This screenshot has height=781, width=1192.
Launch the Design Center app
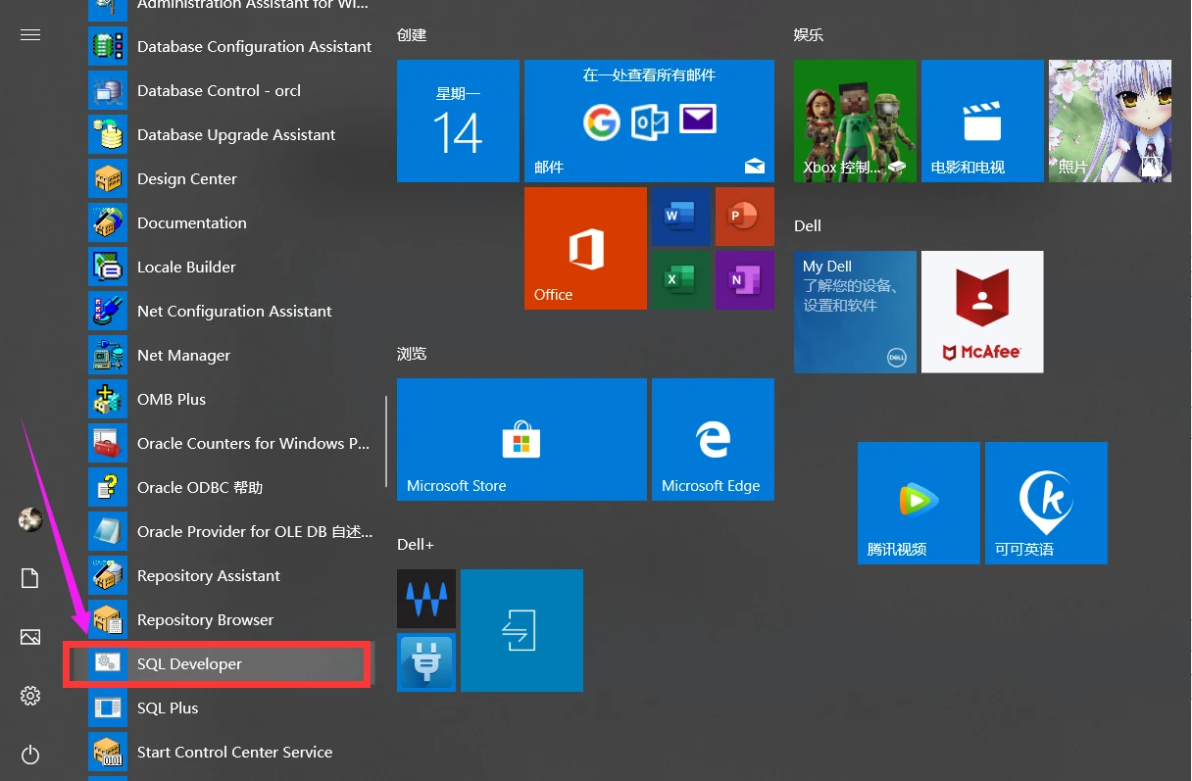tap(231, 178)
